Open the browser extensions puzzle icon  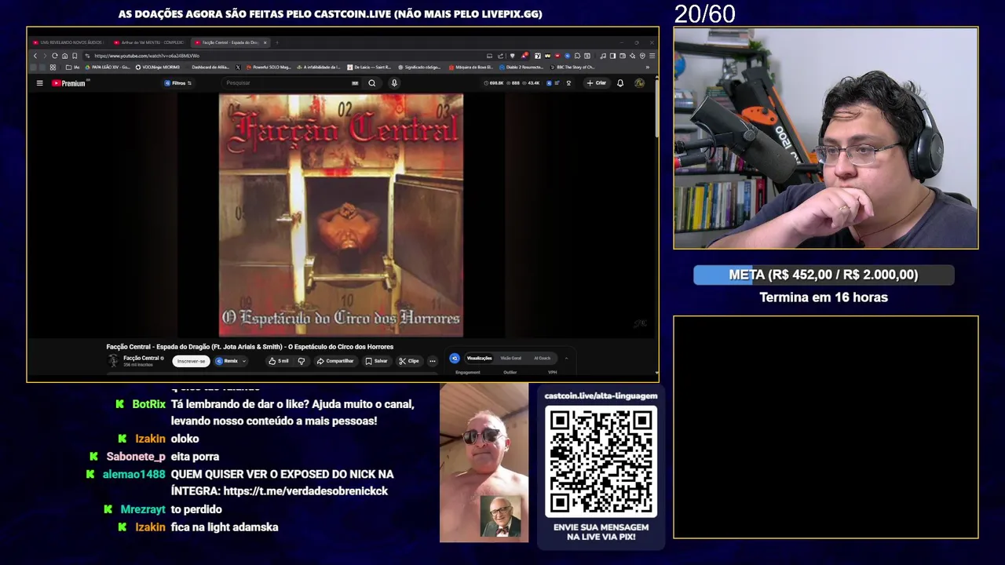pos(577,56)
